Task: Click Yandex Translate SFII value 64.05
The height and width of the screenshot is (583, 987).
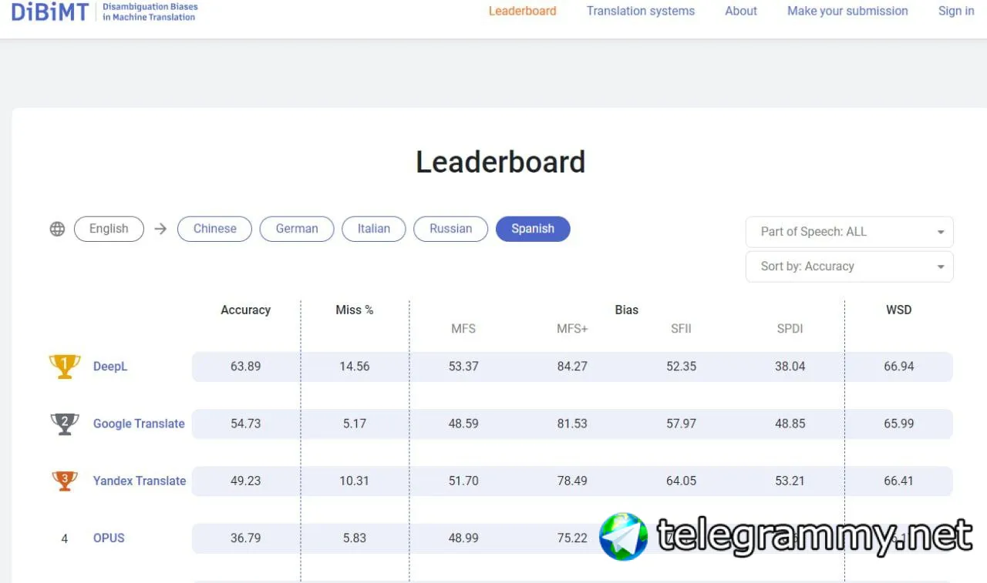Action: [x=682, y=481]
